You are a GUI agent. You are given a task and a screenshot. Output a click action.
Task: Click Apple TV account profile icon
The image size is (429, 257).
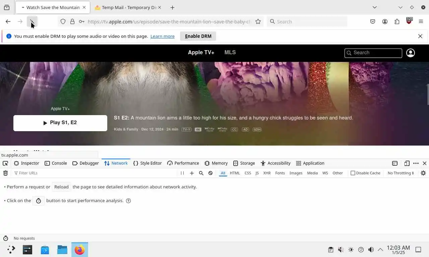coord(411,53)
